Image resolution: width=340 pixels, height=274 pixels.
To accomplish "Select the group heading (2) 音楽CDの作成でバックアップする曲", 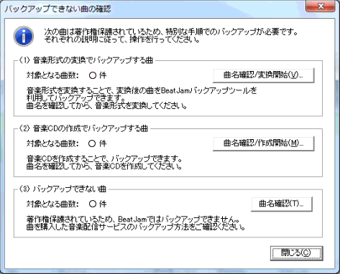I will tap(83, 128).
